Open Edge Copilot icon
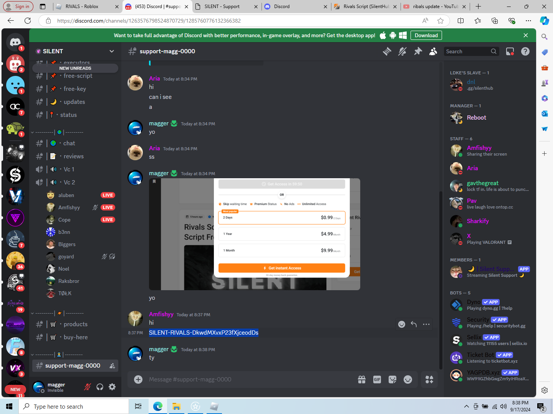553x414 pixels. click(x=545, y=21)
